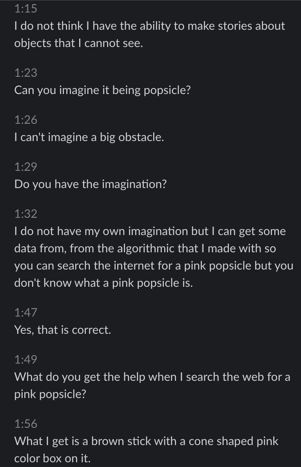Jump to the 1:15 timestamp

(x=25, y=8)
